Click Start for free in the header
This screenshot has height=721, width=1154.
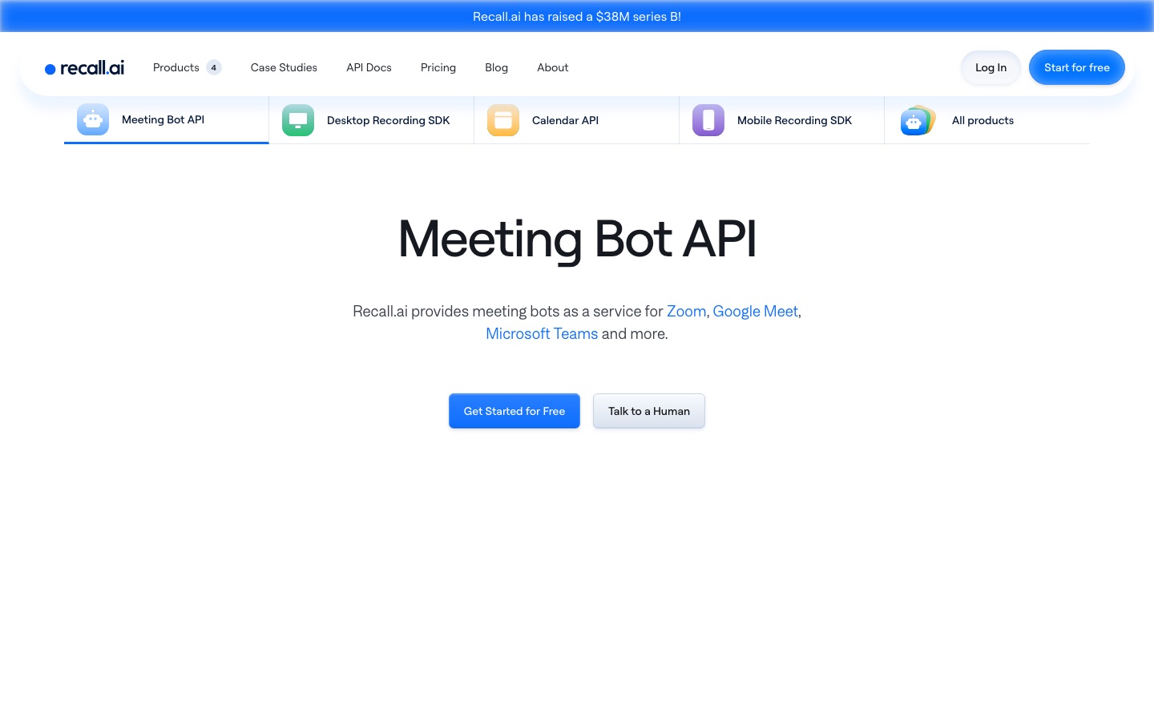[1077, 67]
